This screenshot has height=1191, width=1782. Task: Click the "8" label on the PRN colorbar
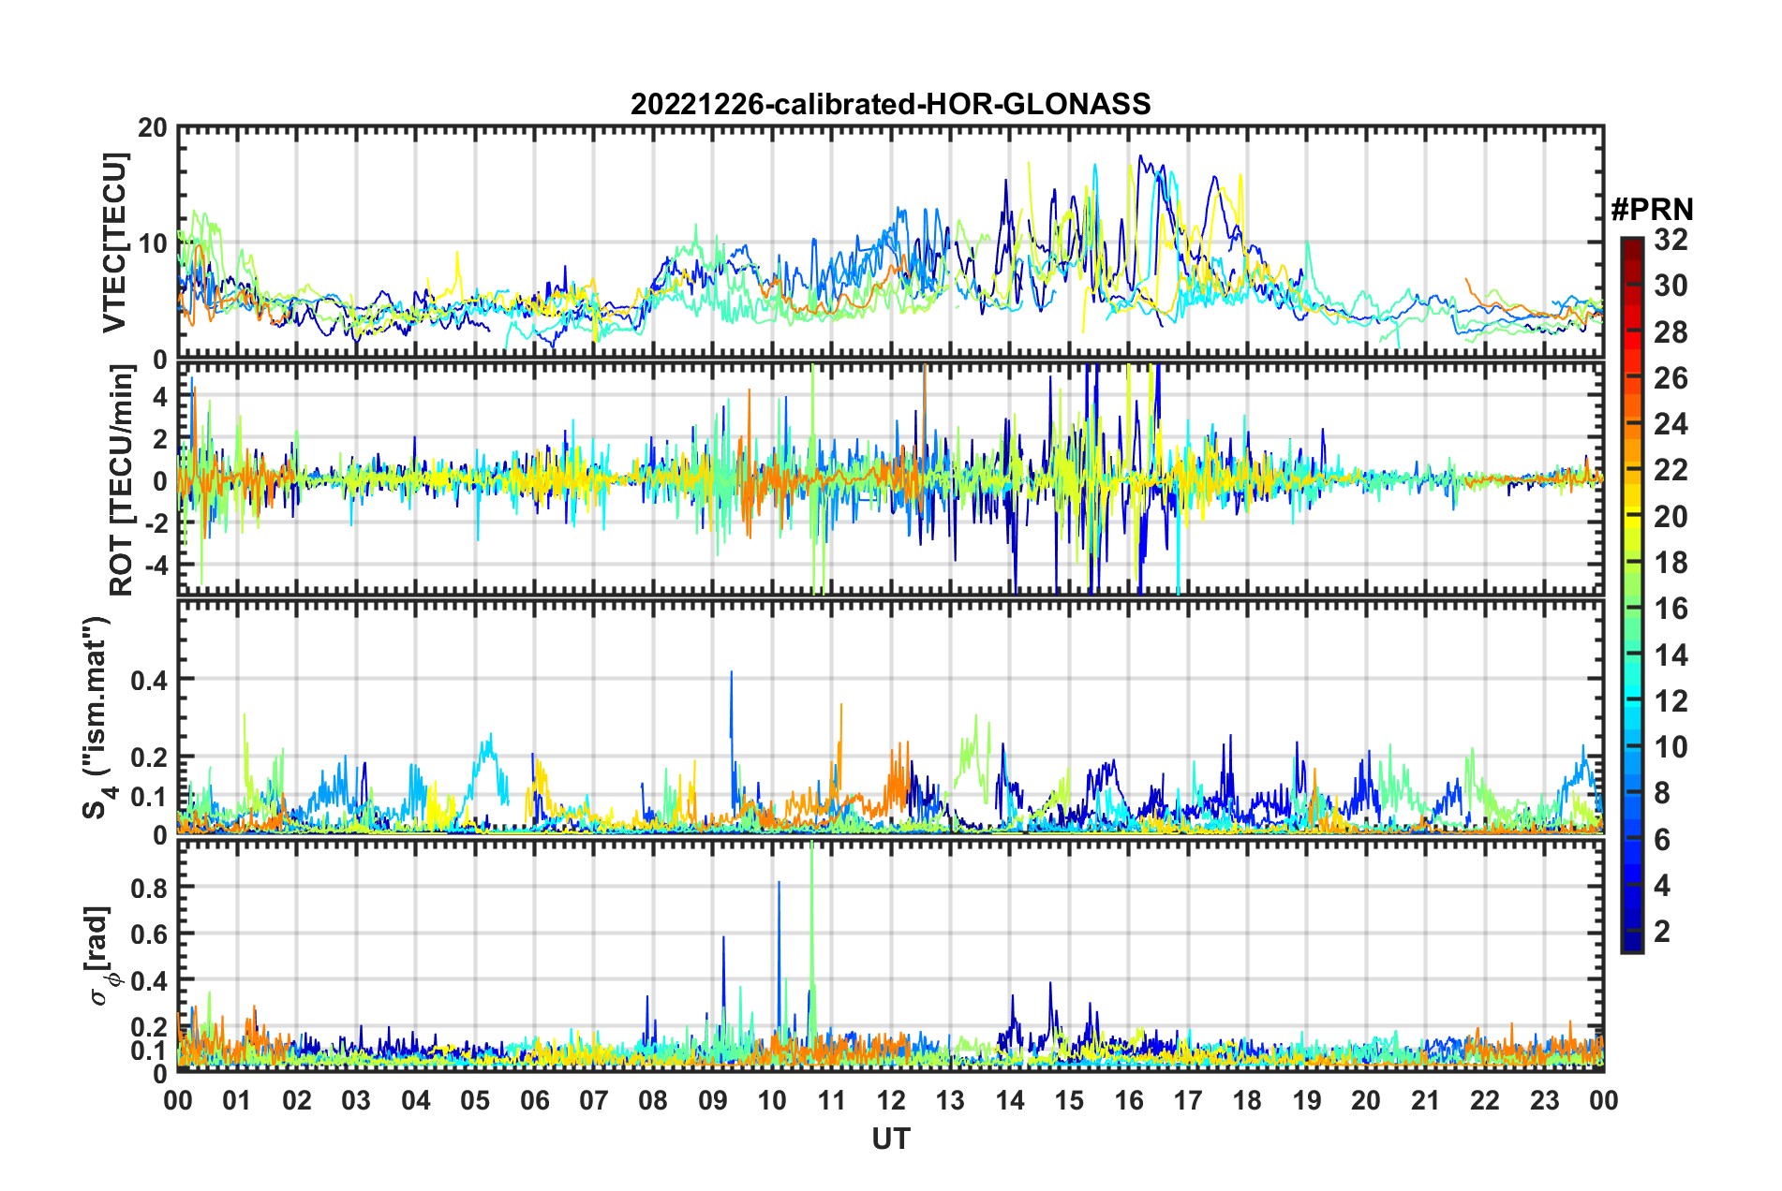[x=1663, y=793]
